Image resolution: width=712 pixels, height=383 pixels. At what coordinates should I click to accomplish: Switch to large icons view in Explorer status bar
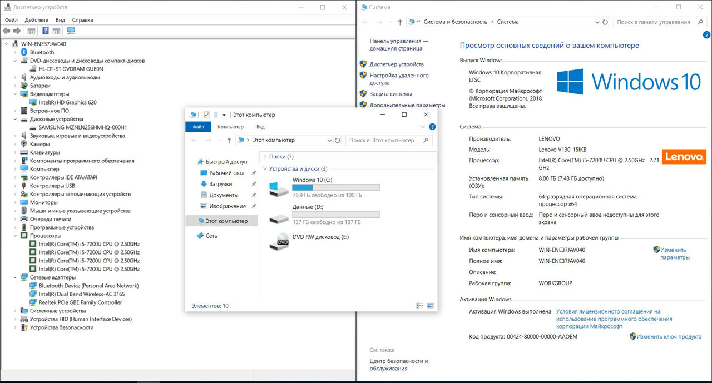click(430, 306)
